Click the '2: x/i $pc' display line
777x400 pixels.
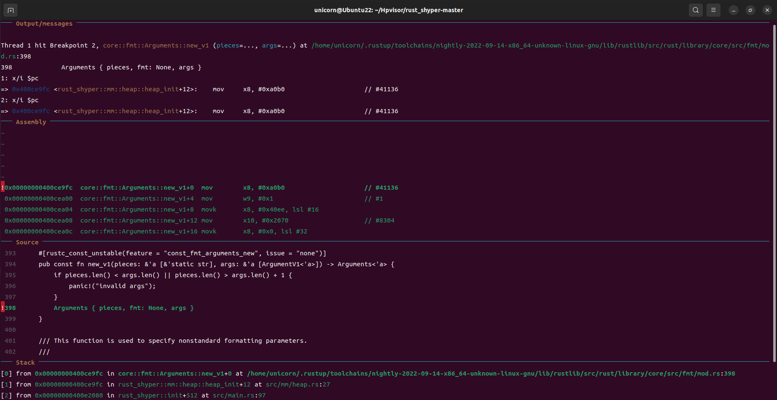pos(20,100)
